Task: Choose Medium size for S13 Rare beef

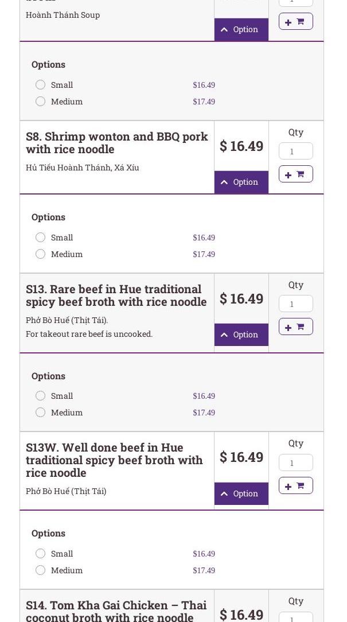Action: 40,413
